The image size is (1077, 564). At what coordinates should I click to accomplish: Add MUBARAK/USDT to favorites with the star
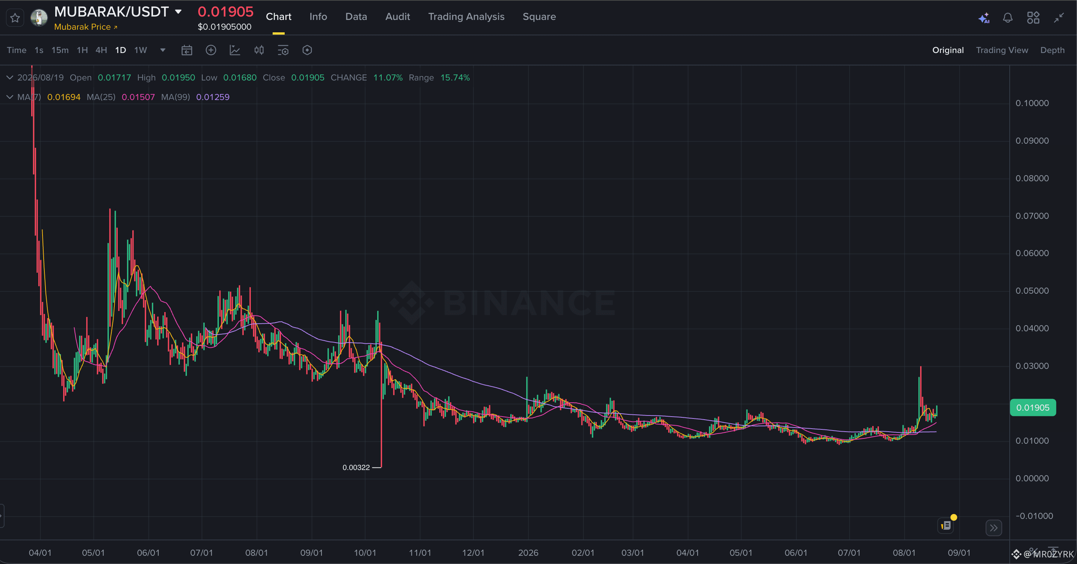click(x=15, y=18)
